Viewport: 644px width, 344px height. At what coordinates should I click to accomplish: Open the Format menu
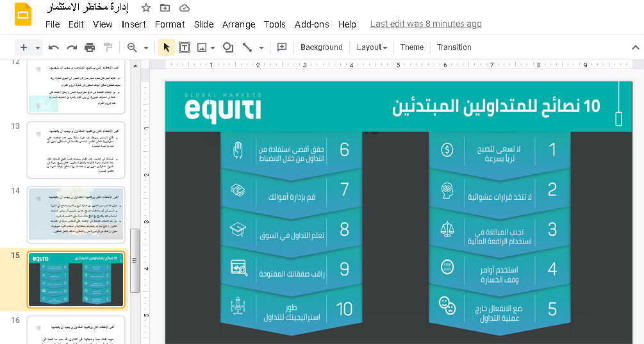[170, 24]
